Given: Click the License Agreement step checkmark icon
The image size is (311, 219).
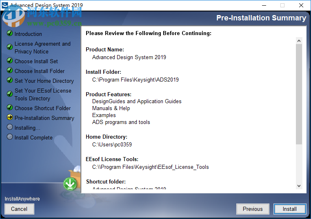Looking at the screenshot, I should tap(10, 47).
